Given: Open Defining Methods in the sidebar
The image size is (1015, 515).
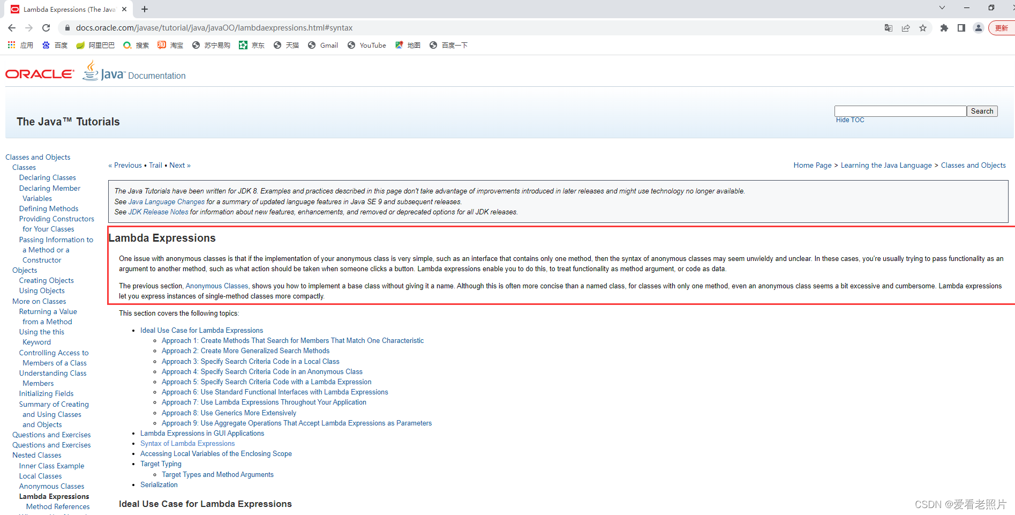Looking at the screenshot, I should [x=49, y=209].
